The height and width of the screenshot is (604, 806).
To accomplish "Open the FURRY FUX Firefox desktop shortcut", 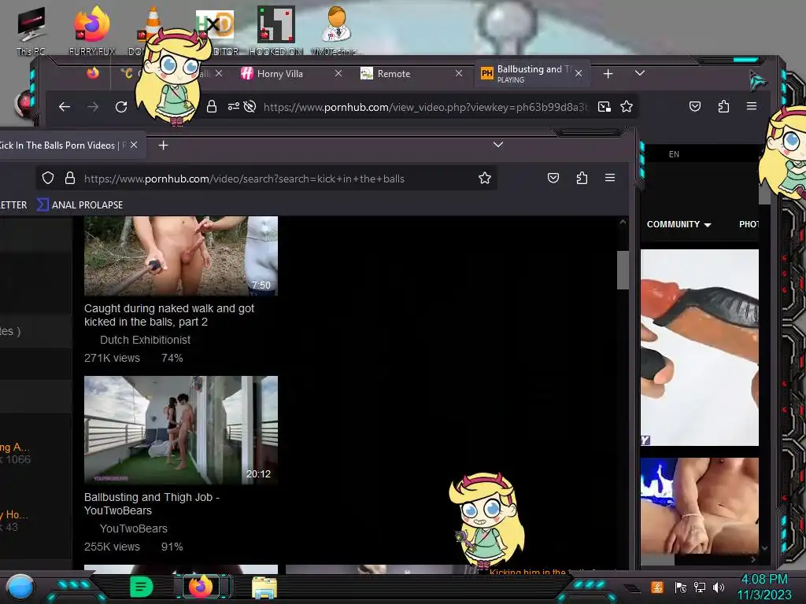I will 92,31.
